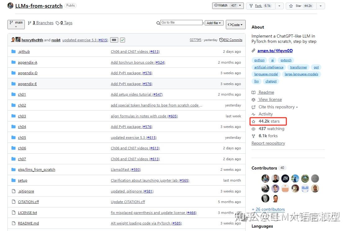The width and height of the screenshot is (349, 231).
Task: Open the main branch selector
Action: [16, 25]
